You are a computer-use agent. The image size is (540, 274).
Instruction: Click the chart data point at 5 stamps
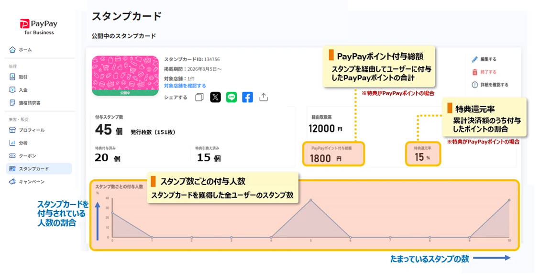310,200
